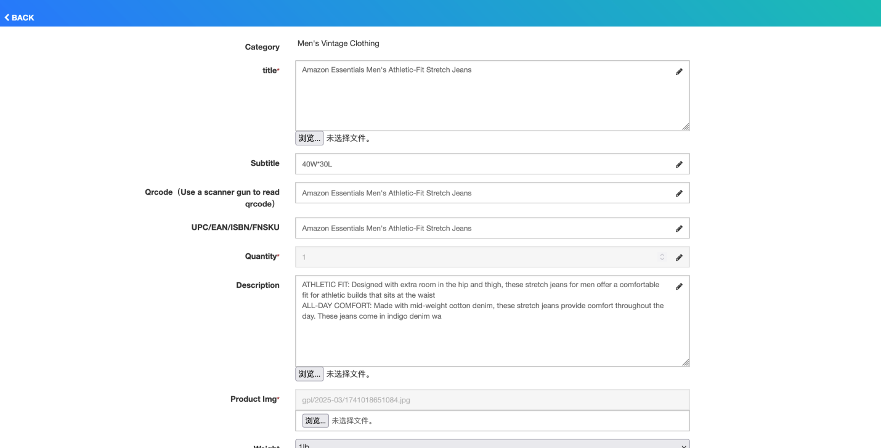Click the pencil icon in UPC/EAN/ISBN/FNSKU field
Viewport: 881px width, 448px height.
coord(679,229)
